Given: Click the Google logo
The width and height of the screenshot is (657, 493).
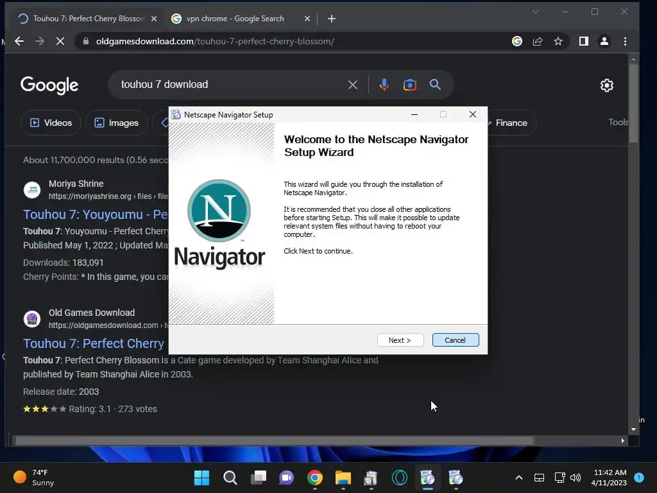Looking at the screenshot, I should [49, 85].
